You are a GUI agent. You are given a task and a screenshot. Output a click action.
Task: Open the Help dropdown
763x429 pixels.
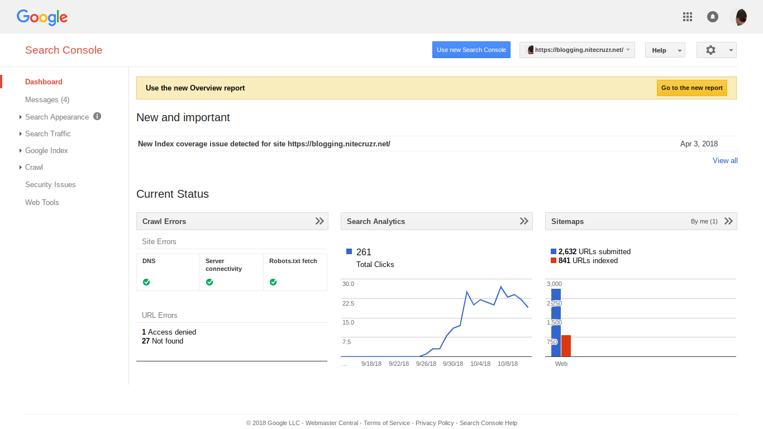(x=665, y=50)
